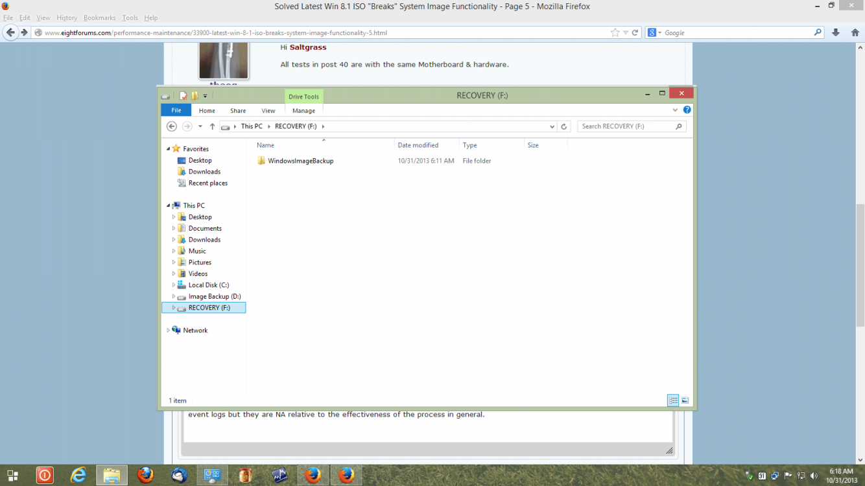Open the Bookmarks menu in Firefox
The width and height of the screenshot is (865, 486).
(99, 17)
